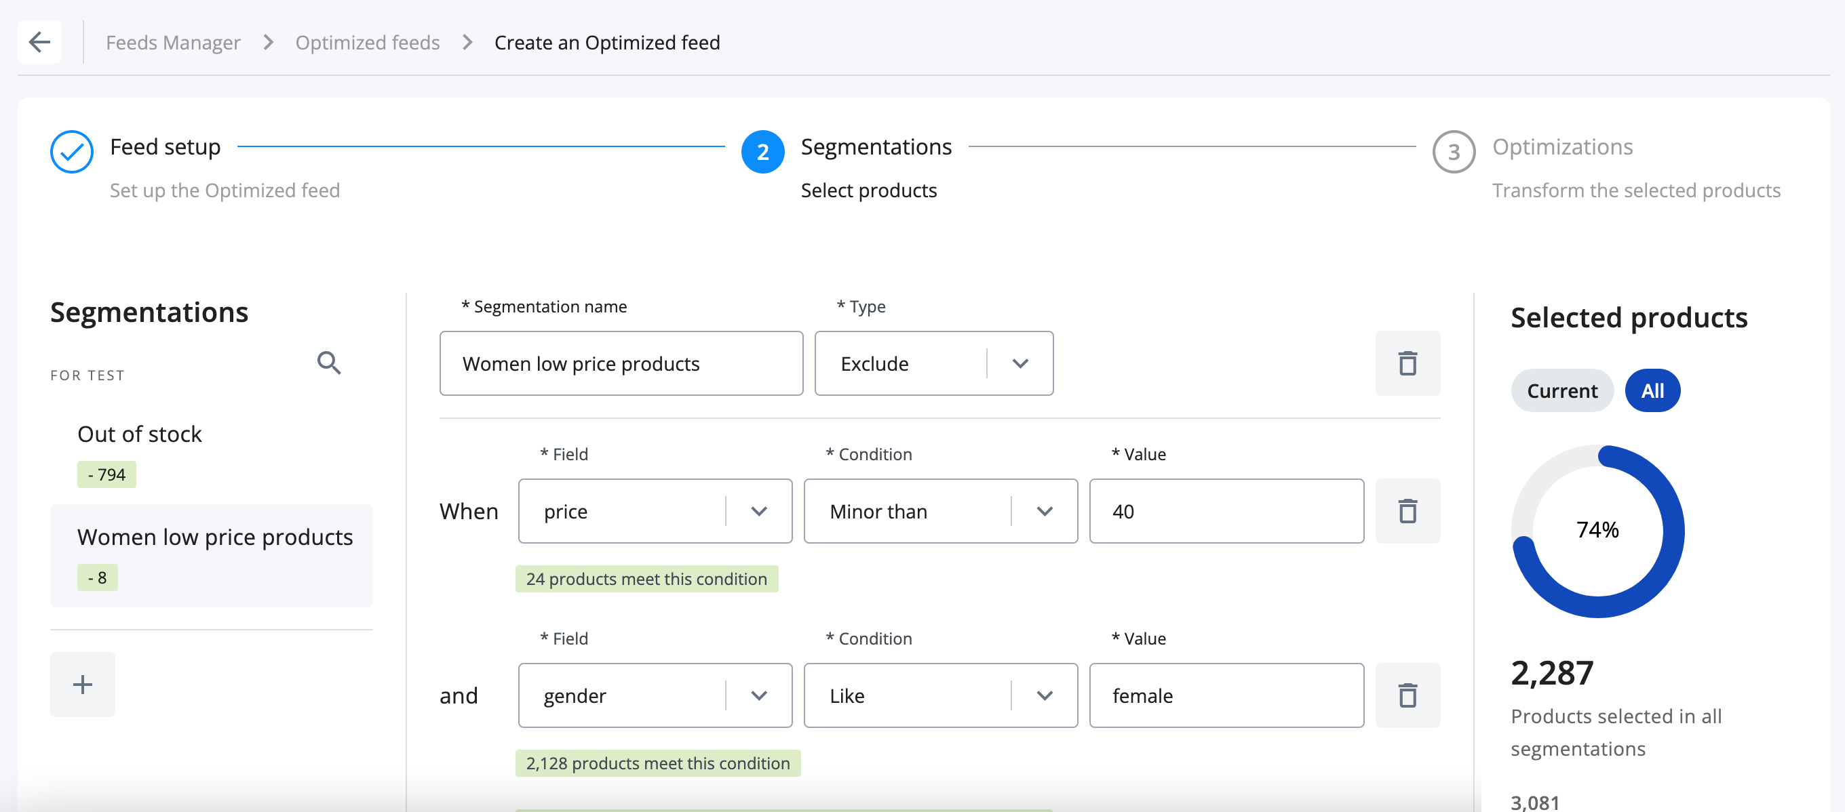Click the -794 badge under Out of stock
The image size is (1845, 812).
[106, 474]
